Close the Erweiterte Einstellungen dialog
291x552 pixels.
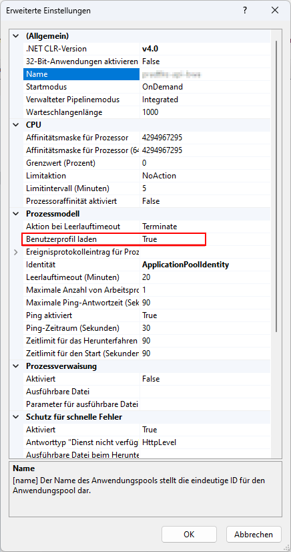[x=274, y=11]
